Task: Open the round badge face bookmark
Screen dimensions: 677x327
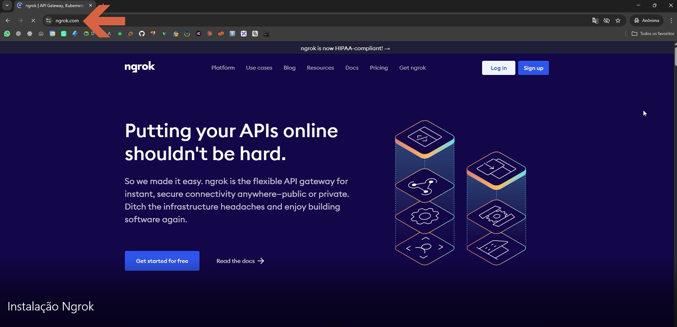Action: pos(187,33)
